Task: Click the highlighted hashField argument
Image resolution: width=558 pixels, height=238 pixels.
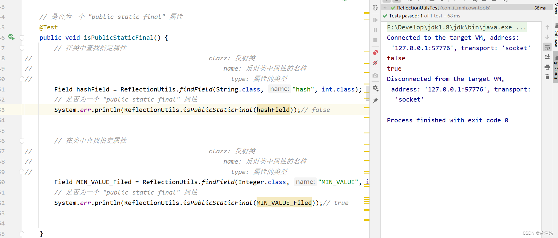Action: pyautogui.click(x=273, y=110)
